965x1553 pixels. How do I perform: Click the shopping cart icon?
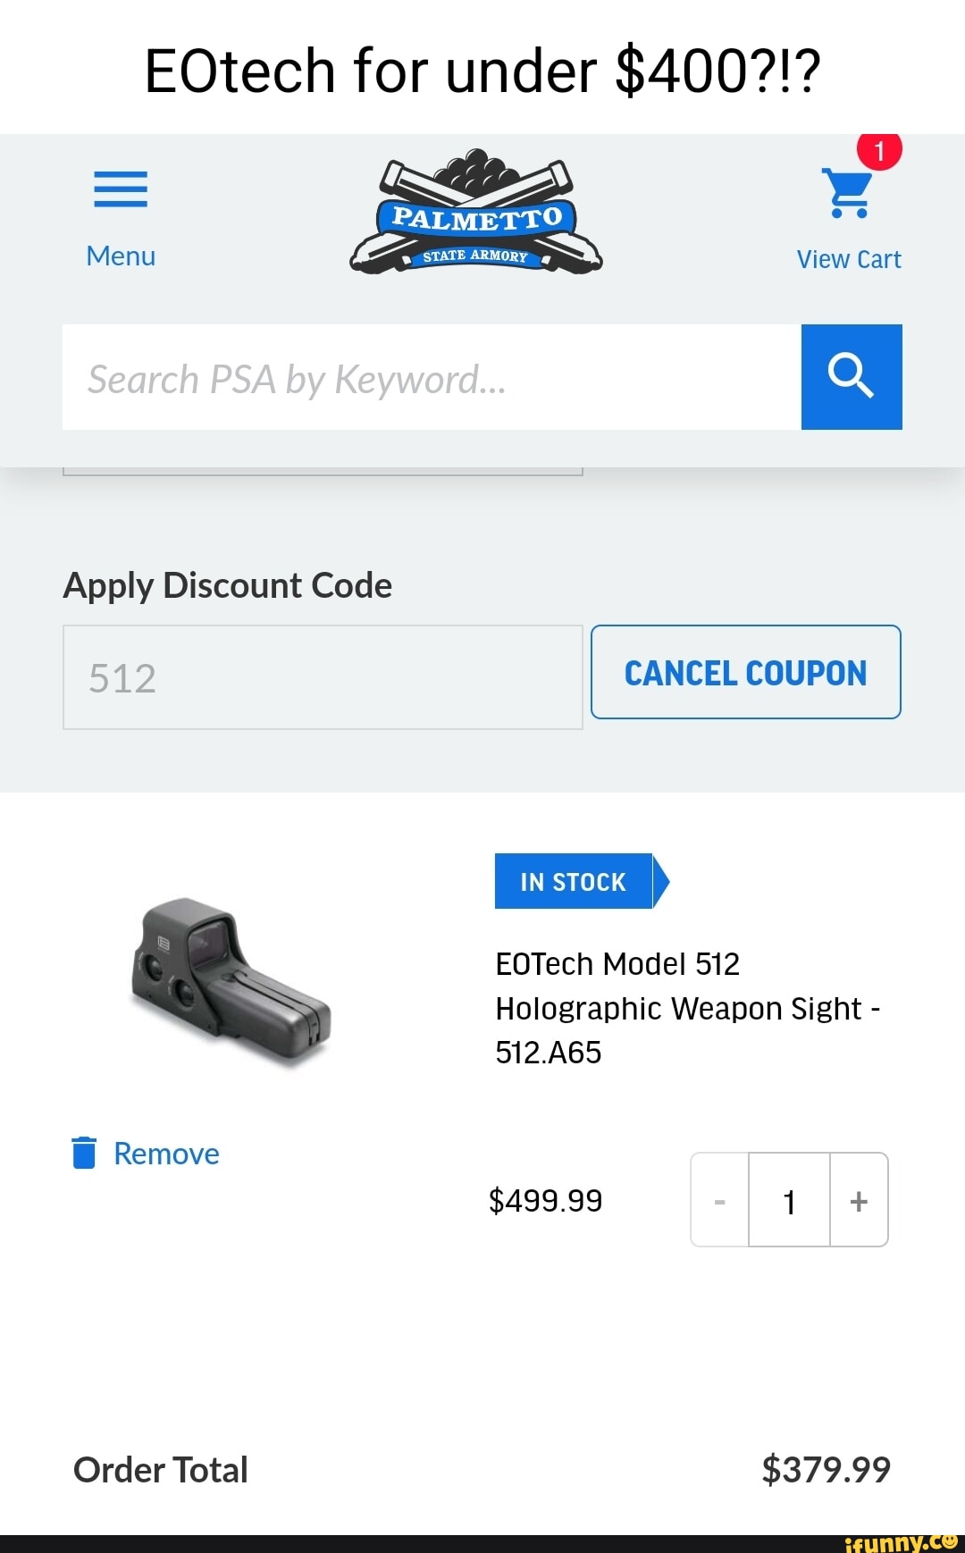847,192
